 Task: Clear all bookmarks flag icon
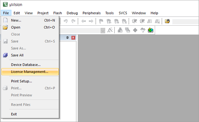tap(124, 21)
